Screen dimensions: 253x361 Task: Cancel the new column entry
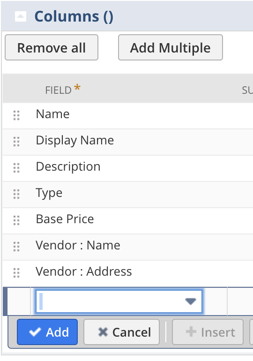[x=121, y=332]
